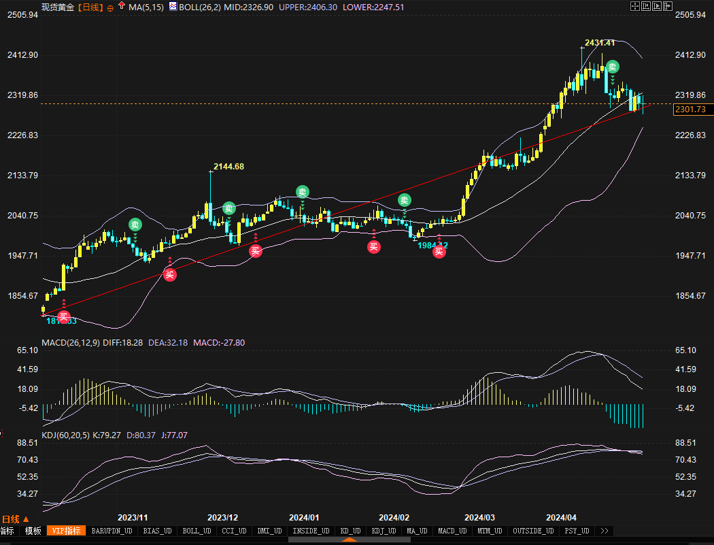Show more indicator tabs with >> button
This screenshot has height=545, width=714.
click(x=604, y=531)
